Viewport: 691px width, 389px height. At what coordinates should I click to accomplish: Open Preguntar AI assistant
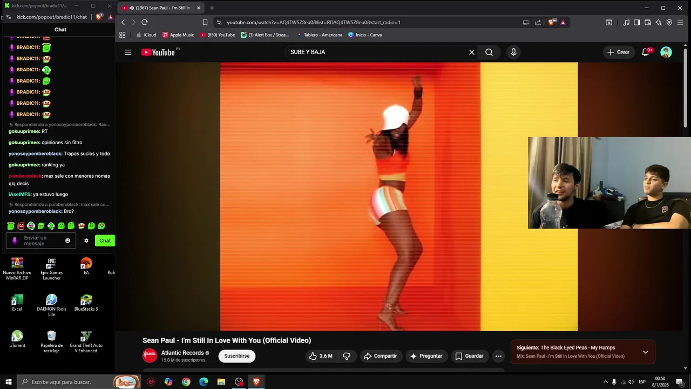click(426, 356)
